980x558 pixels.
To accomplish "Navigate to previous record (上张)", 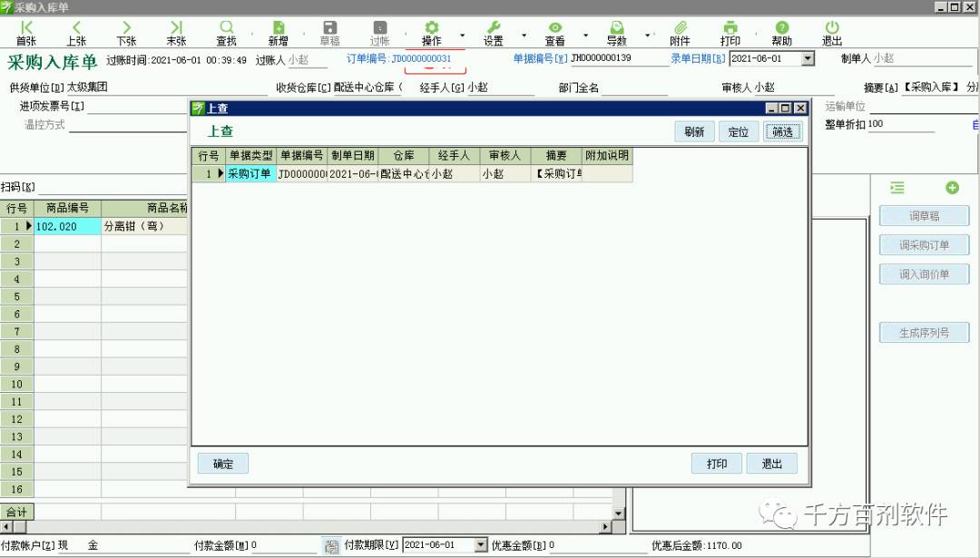I will tap(76, 34).
